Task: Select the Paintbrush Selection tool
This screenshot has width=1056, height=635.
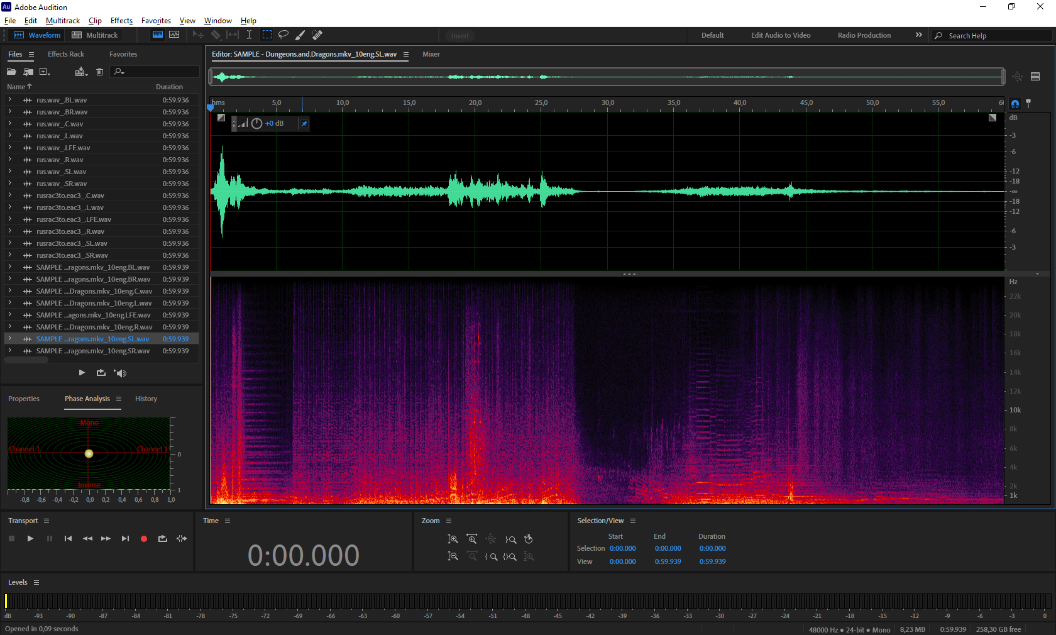Action: (x=300, y=35)
